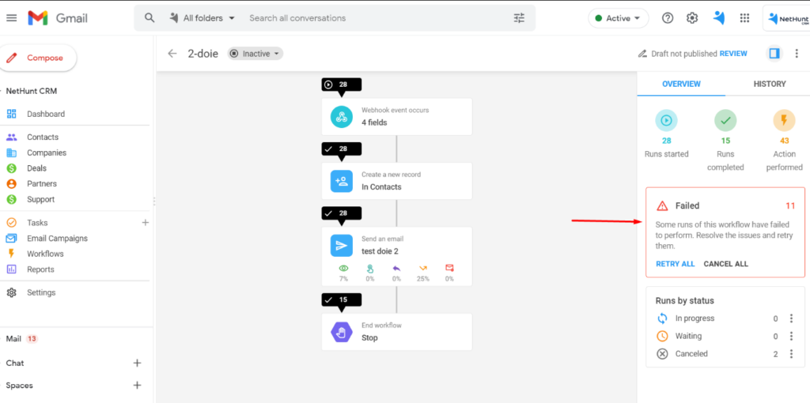Screen dimensions: 810x403
Task: Click the Runs completed checkmark icon
Action: tap(725, 121)
